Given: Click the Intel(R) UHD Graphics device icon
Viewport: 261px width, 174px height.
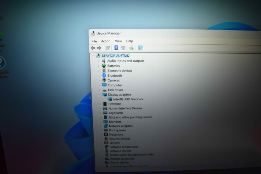Looking at the screenshot, I should click(110, 99).
